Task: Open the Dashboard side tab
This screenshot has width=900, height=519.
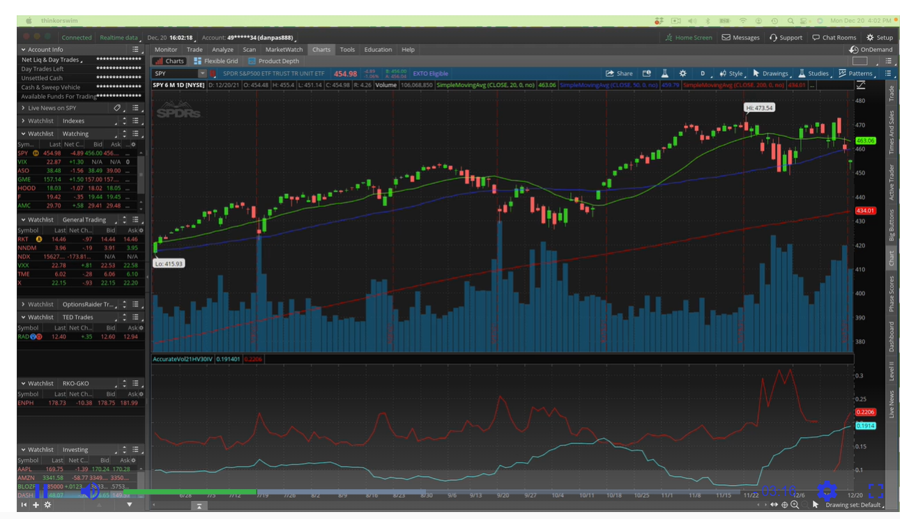Action: (891, 336)
